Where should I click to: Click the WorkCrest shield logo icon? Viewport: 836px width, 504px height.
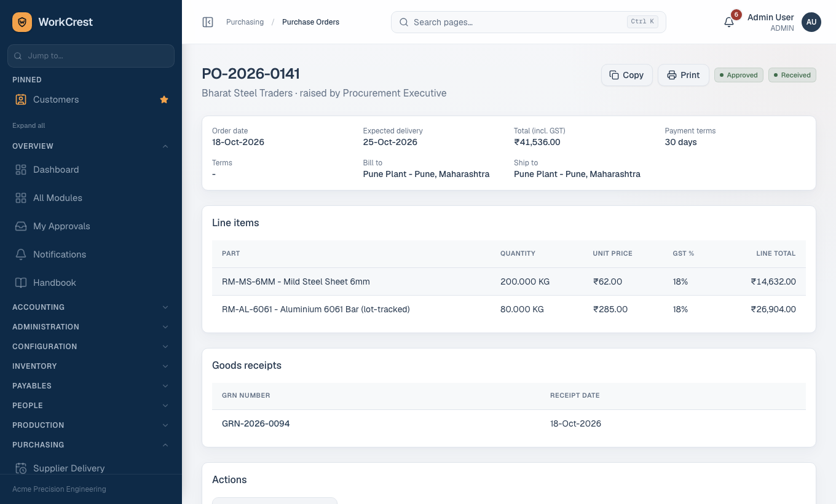tap(22, 22)
